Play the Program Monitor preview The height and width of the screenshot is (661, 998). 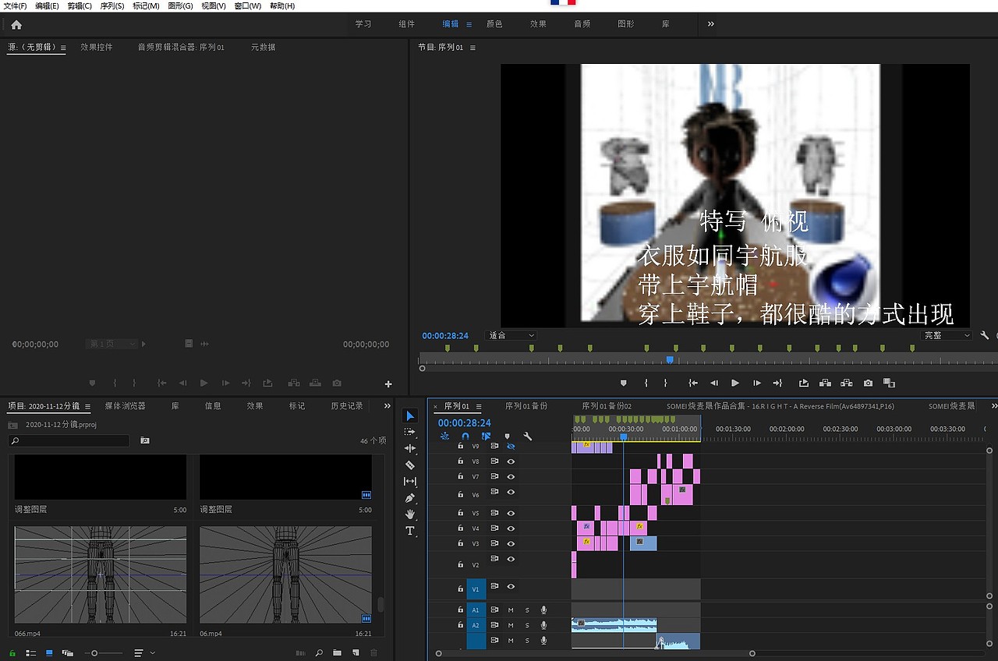[734, 383]
